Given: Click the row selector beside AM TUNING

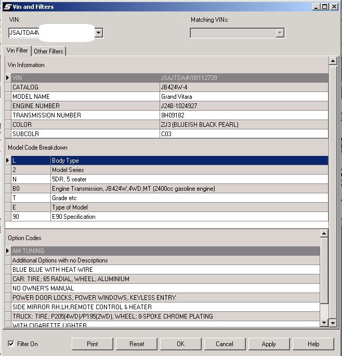Looking at the screenshot, I should (x=8, y=251).
